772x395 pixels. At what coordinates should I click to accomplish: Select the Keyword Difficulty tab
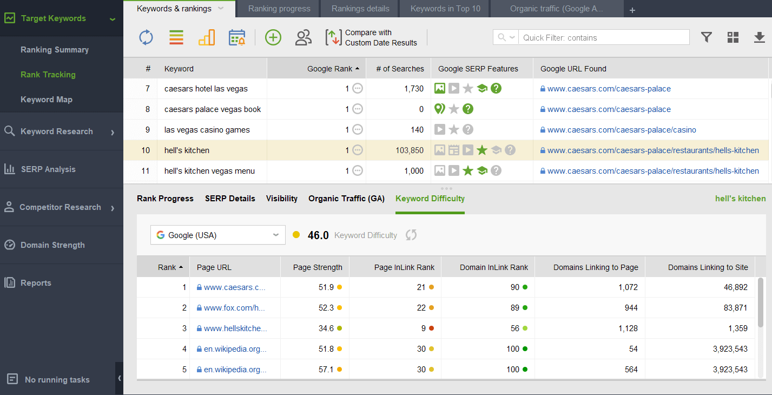[x=430, y=199]
